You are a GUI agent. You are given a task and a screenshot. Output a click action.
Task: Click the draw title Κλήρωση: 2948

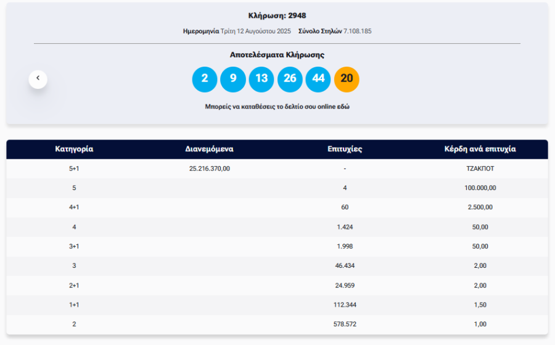(x=277, y=15)
